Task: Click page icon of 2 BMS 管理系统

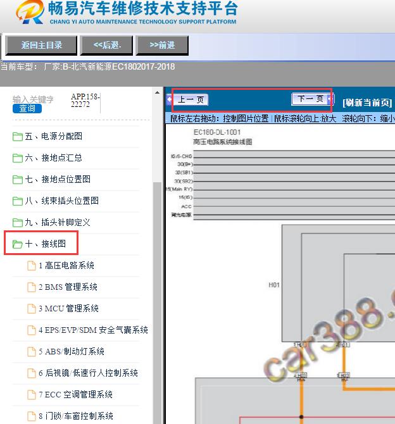Action: click(x=32, y=287)
